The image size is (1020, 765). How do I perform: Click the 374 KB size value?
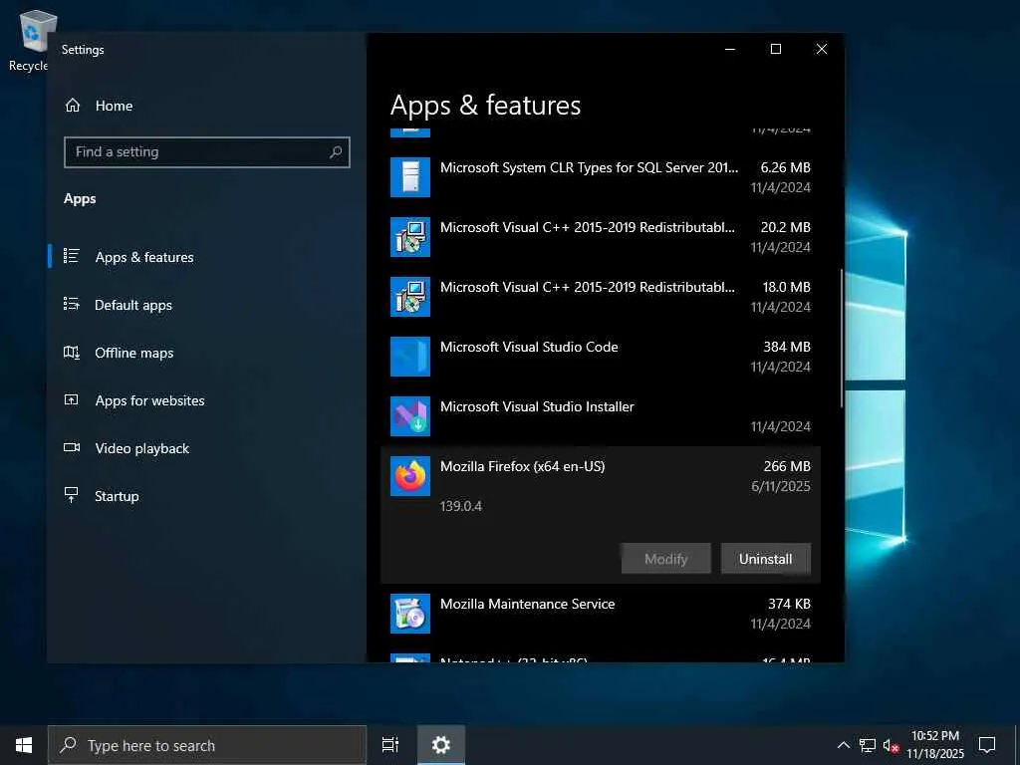[x=789, y=604]
